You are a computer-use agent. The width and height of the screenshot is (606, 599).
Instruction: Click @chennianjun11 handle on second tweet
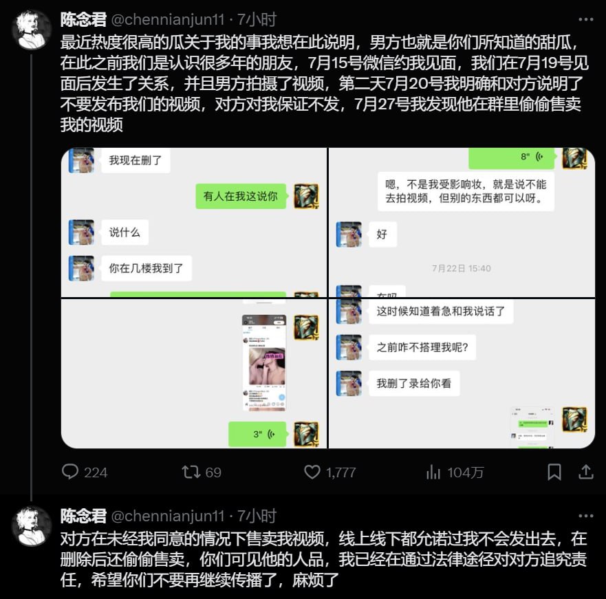168,516
